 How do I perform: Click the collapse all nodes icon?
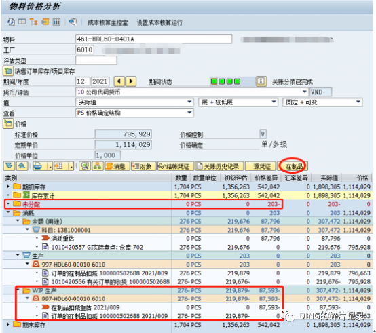pos(22,165)
